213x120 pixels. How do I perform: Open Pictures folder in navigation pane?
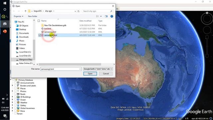tap(22, 44)
